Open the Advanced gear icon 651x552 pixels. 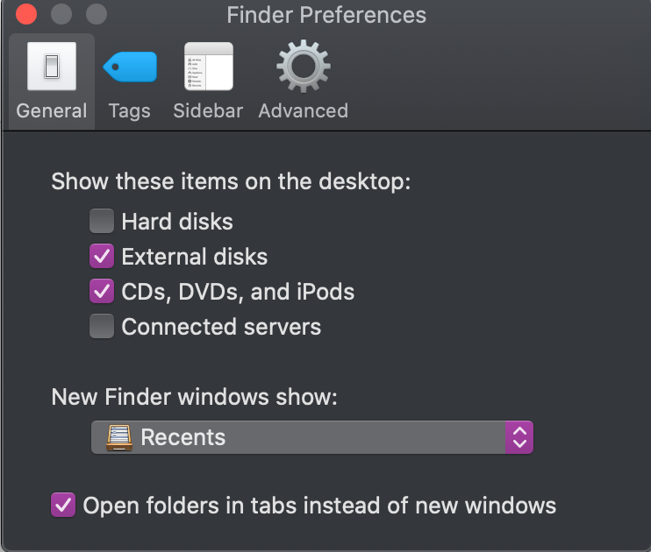click(x=304, y=67)
